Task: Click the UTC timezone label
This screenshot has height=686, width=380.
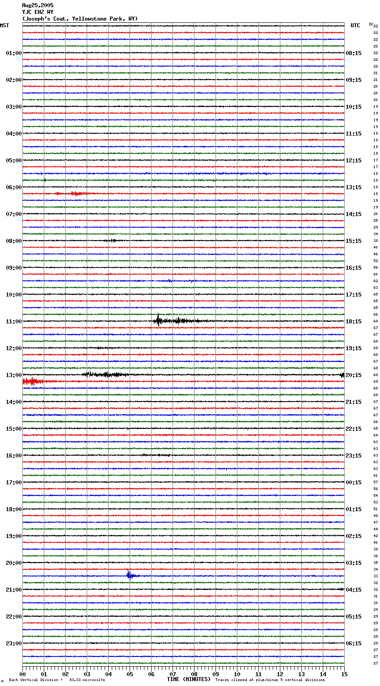Action: (355, 25)
